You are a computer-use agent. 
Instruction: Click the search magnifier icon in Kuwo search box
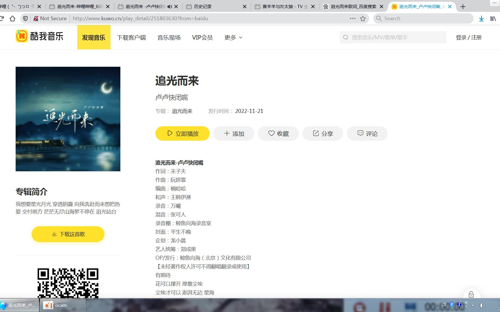click(x=345, y=37)
